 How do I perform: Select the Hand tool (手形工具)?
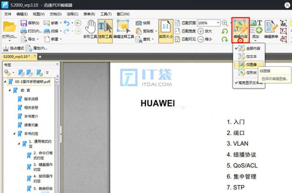click(x=90, y=29)
